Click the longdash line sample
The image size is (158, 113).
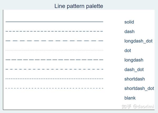coord(54,60)
